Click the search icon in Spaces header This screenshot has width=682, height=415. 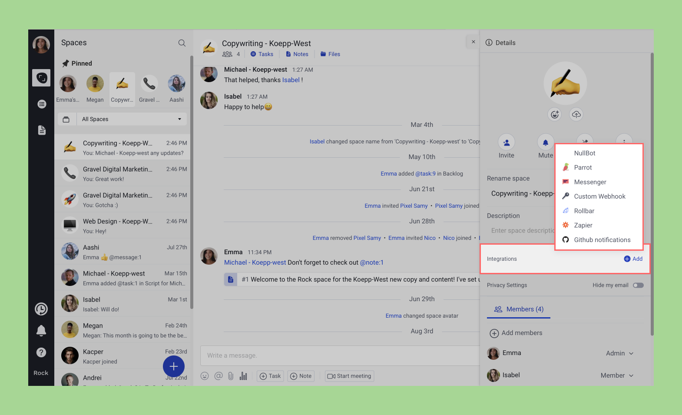(182, 43)
